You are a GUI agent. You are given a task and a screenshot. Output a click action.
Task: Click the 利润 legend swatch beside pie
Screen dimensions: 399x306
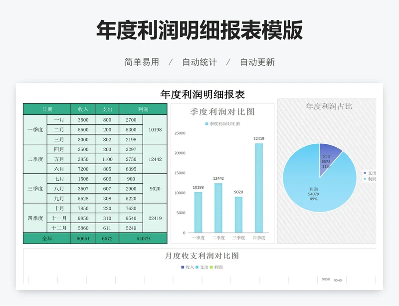365,179
